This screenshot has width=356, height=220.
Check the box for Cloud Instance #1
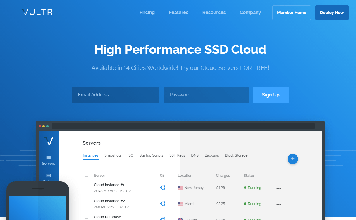(x=87, y=188)
